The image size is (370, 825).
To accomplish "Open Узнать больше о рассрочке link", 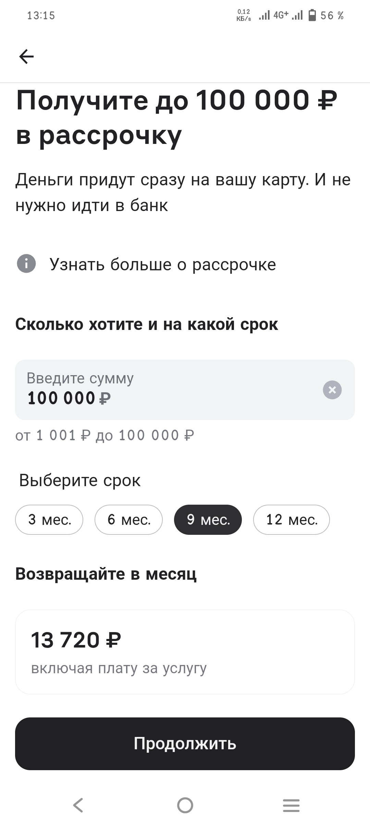I will coord(163,264).
